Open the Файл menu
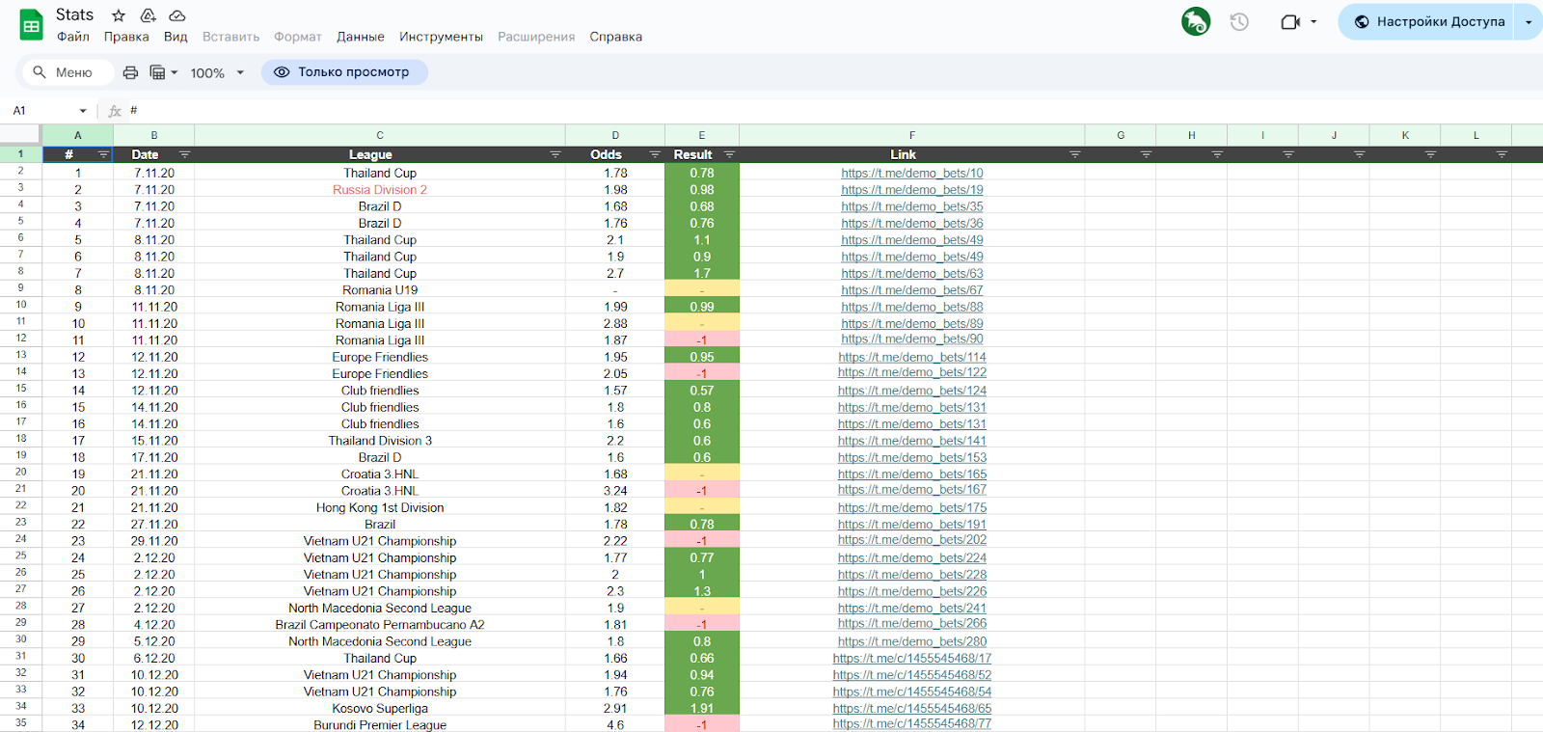Viewport: 1543px width, 732px height. (x=73, y=37)
